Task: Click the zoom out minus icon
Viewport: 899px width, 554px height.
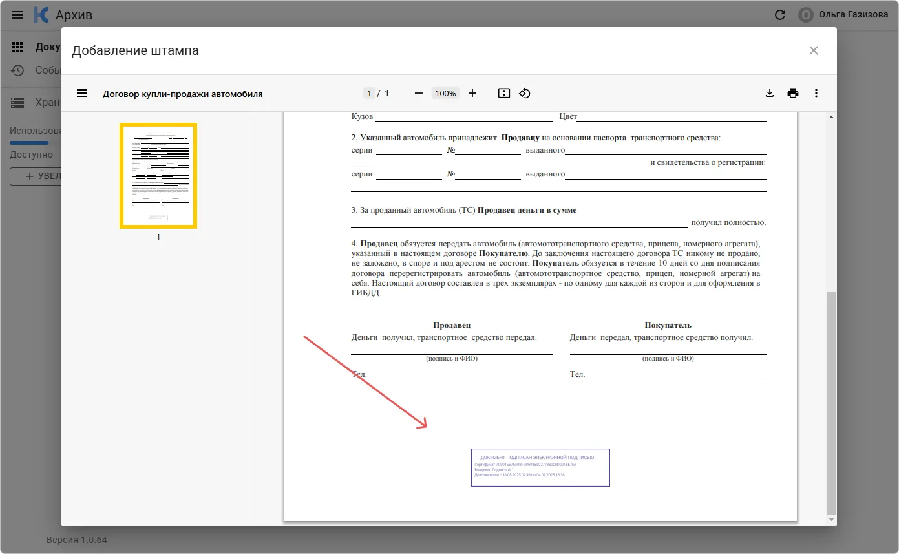Action: click(419, 93)
